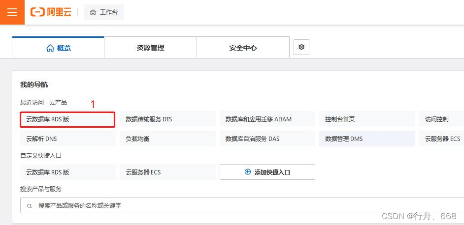Open 云数据库 RDS 版 custom shortcut

coord(68,172)
